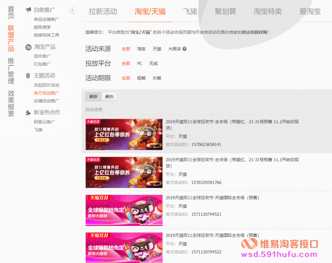Select the 淘宝/天猫 tab
The height and width of the screenshot is (263, 332).
pos(150,11)
